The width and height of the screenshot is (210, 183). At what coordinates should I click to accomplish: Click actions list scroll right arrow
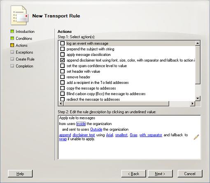[192, 104]
